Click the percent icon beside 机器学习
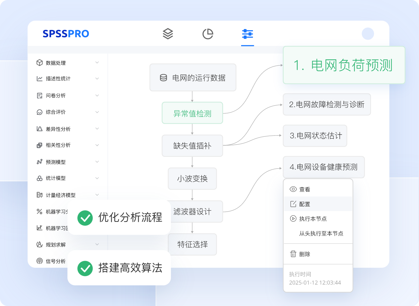 pyautogui.click(x=40, y=211)
